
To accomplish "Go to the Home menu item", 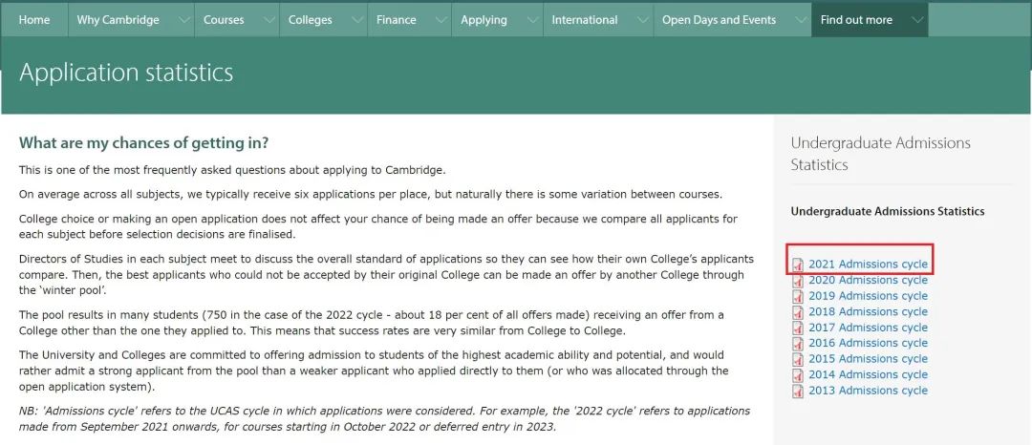I will pos(34,20).
